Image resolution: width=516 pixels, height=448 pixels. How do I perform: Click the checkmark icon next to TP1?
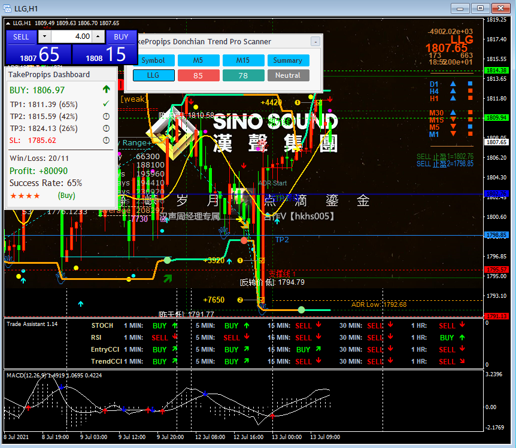click(106, 103)
